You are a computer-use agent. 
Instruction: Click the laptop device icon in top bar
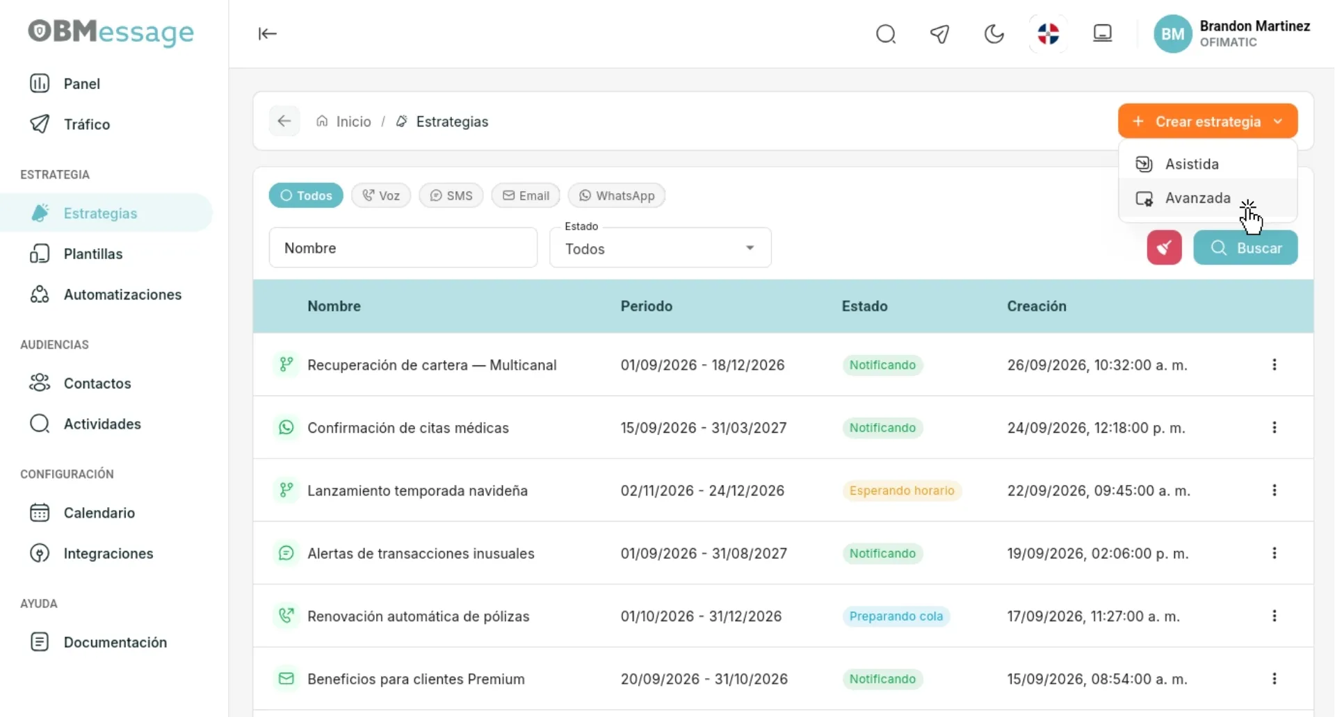pyautogui.click(x=1103, y=33)
